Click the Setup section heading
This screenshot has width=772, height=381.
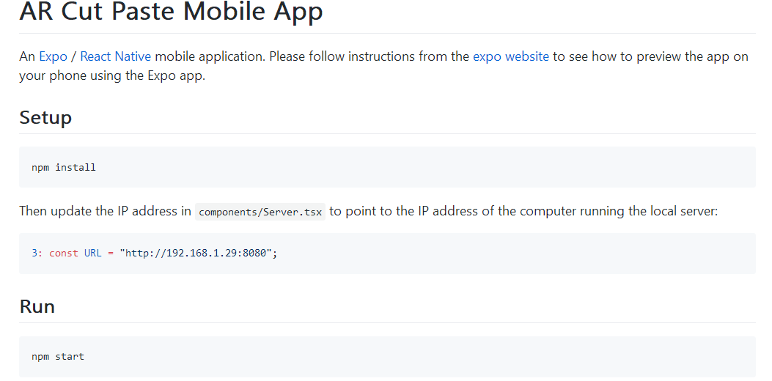(45, 117)
